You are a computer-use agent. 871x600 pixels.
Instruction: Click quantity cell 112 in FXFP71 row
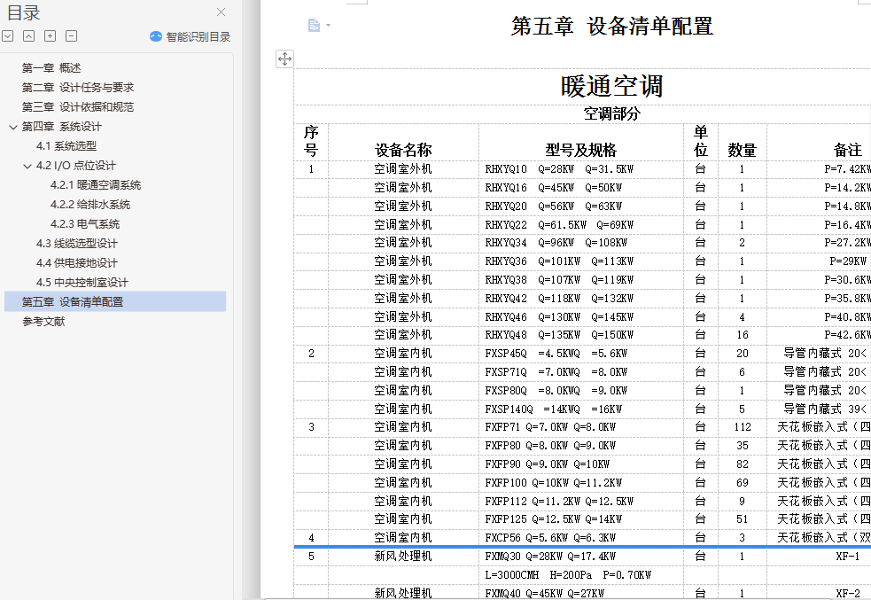(743, 427)
